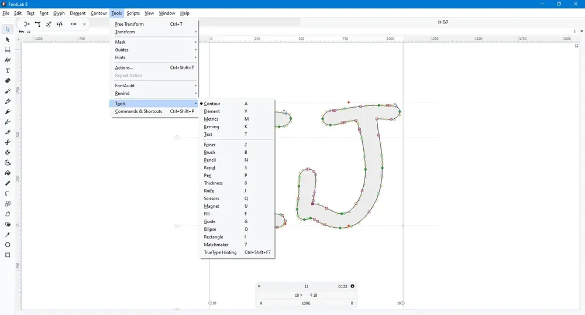Screen dimensions: 585x315
Task: Select the Metrics tool in left toolbar
Action: 8,50
